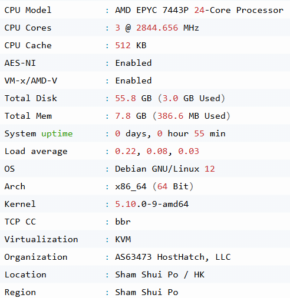Screen dimensions: 290x298
Task: Click the 'VM-x/AMD-V' label
Action: click(x=31, y=81)
